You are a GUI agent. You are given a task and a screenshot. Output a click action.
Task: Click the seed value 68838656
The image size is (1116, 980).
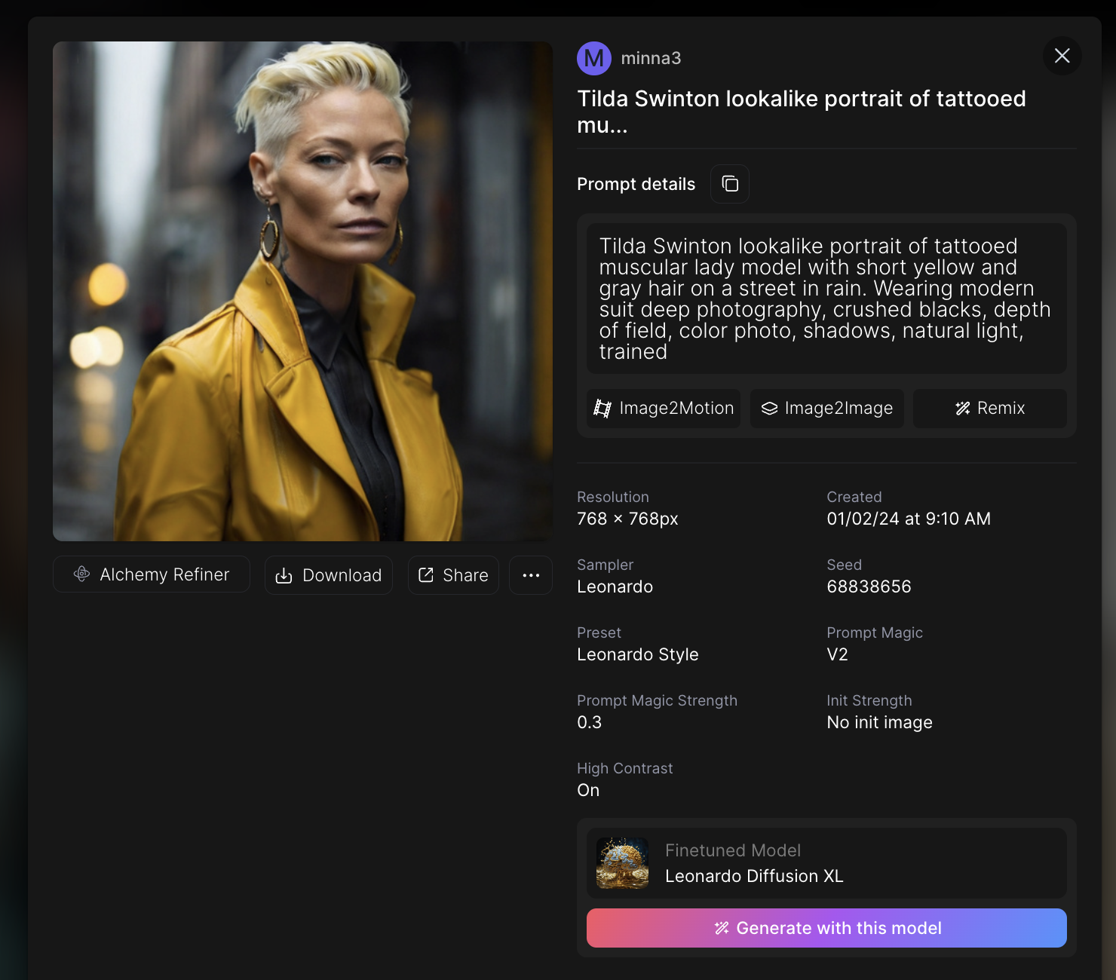(869, 586)
